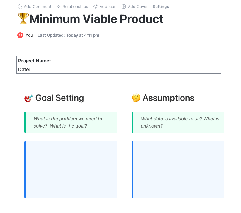Click the dart target emoji icon
241x213 pixels.
pos(29,98)
